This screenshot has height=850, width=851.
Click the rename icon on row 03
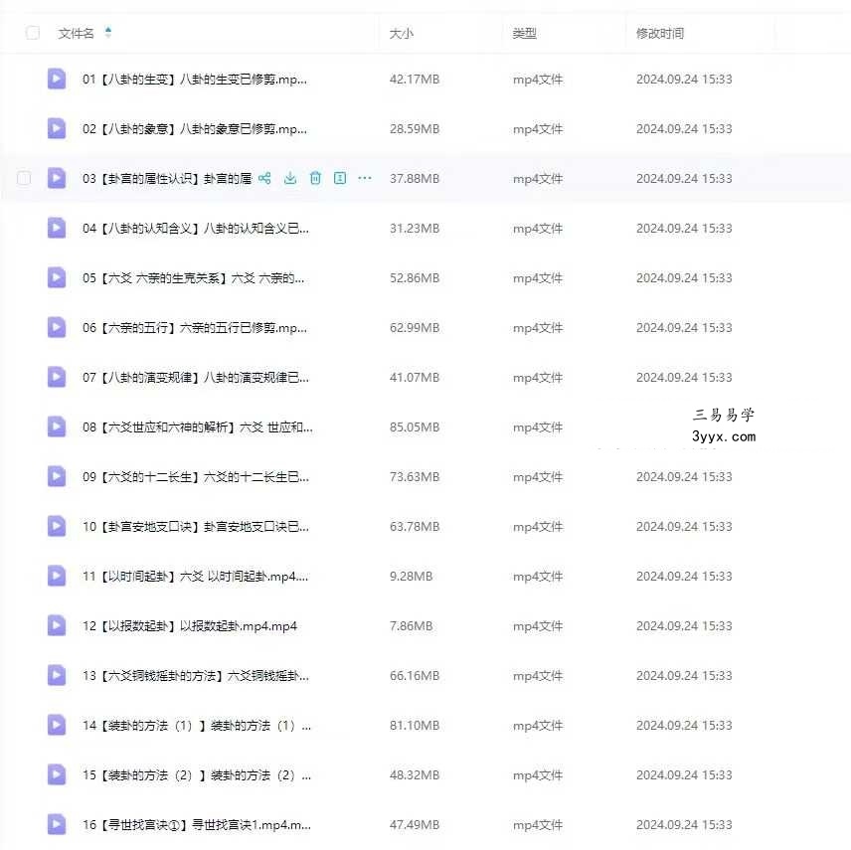(340, 178)
